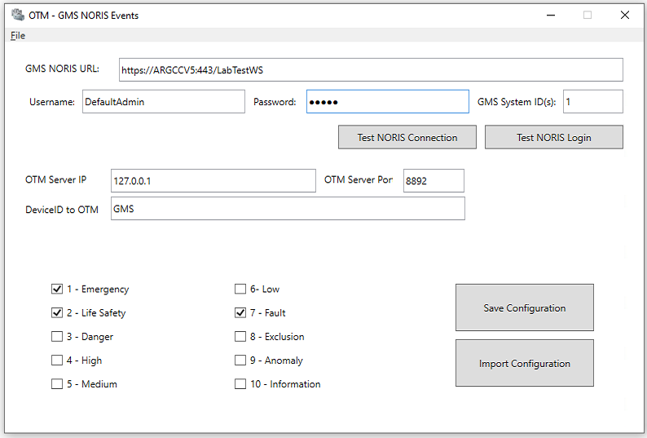This screenshot has width=647, height=438.
Task: Open the File menu
Action: click(18, 36)
